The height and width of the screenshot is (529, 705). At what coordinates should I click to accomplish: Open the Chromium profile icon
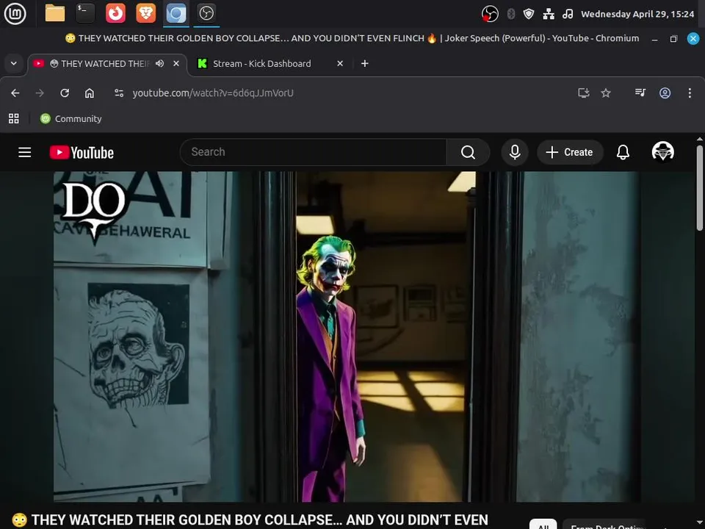click(x=665, y=93)
